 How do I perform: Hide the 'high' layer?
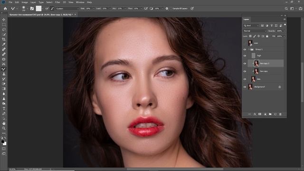point(245,56)
